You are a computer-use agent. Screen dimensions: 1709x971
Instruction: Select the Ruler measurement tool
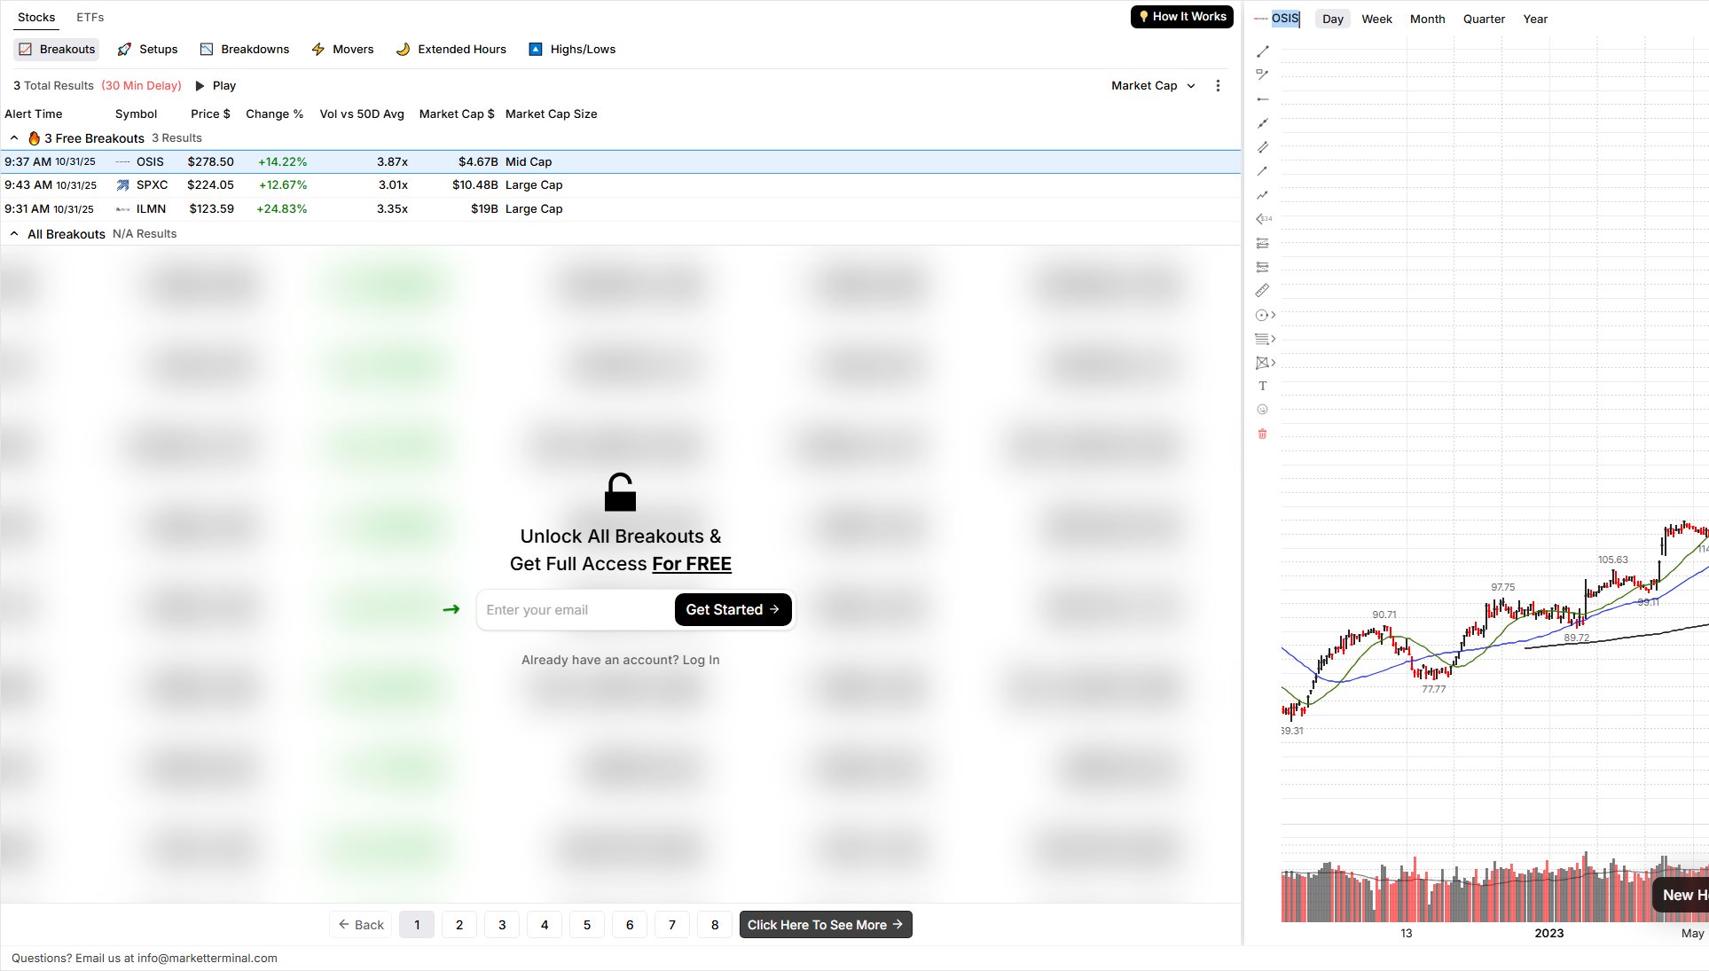[x=1262, y=290]
